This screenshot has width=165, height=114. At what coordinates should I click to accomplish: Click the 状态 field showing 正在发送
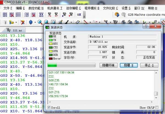(x=146, y=57)
